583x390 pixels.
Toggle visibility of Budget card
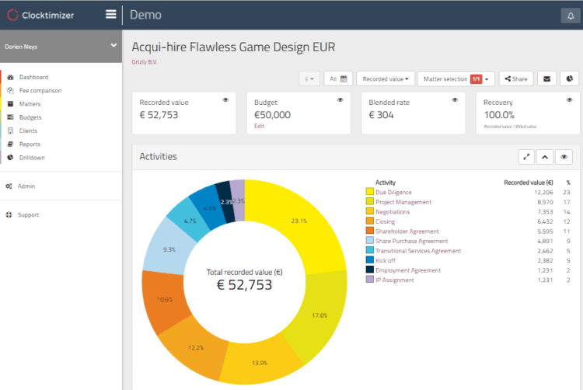[340, 100]
